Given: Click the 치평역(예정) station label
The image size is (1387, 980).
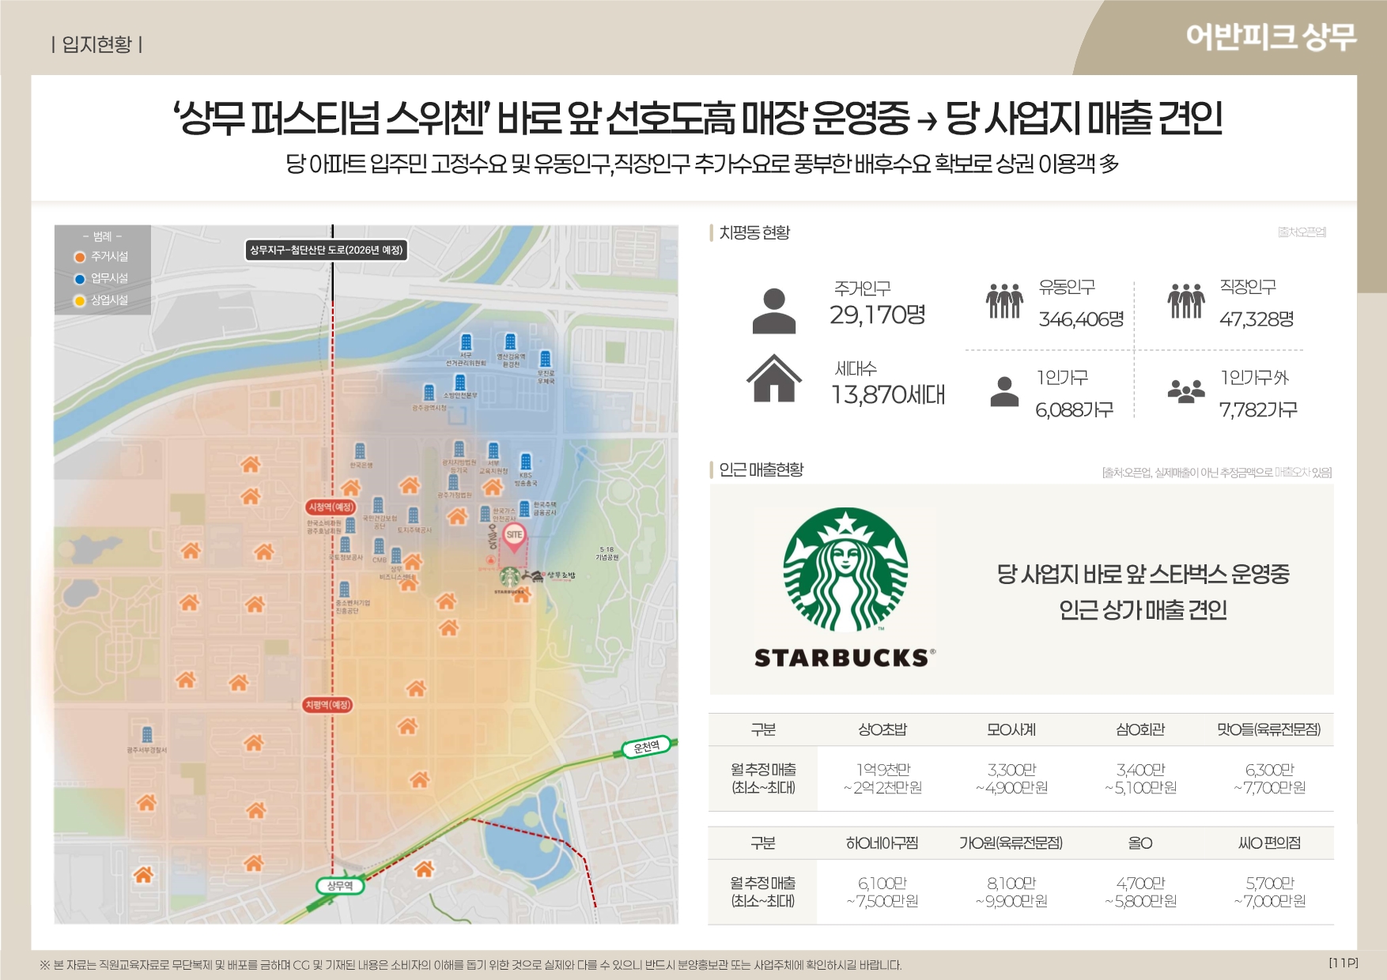Looking at the screenshot, I should pyautogui.click(x=328, y=705).
